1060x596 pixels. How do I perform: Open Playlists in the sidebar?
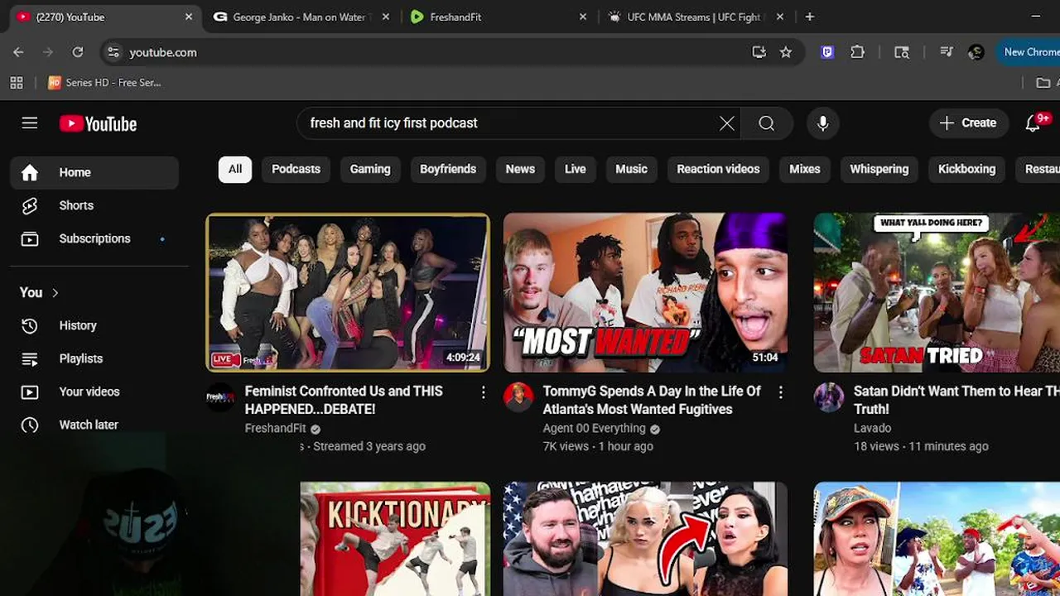tap(94, 358)
